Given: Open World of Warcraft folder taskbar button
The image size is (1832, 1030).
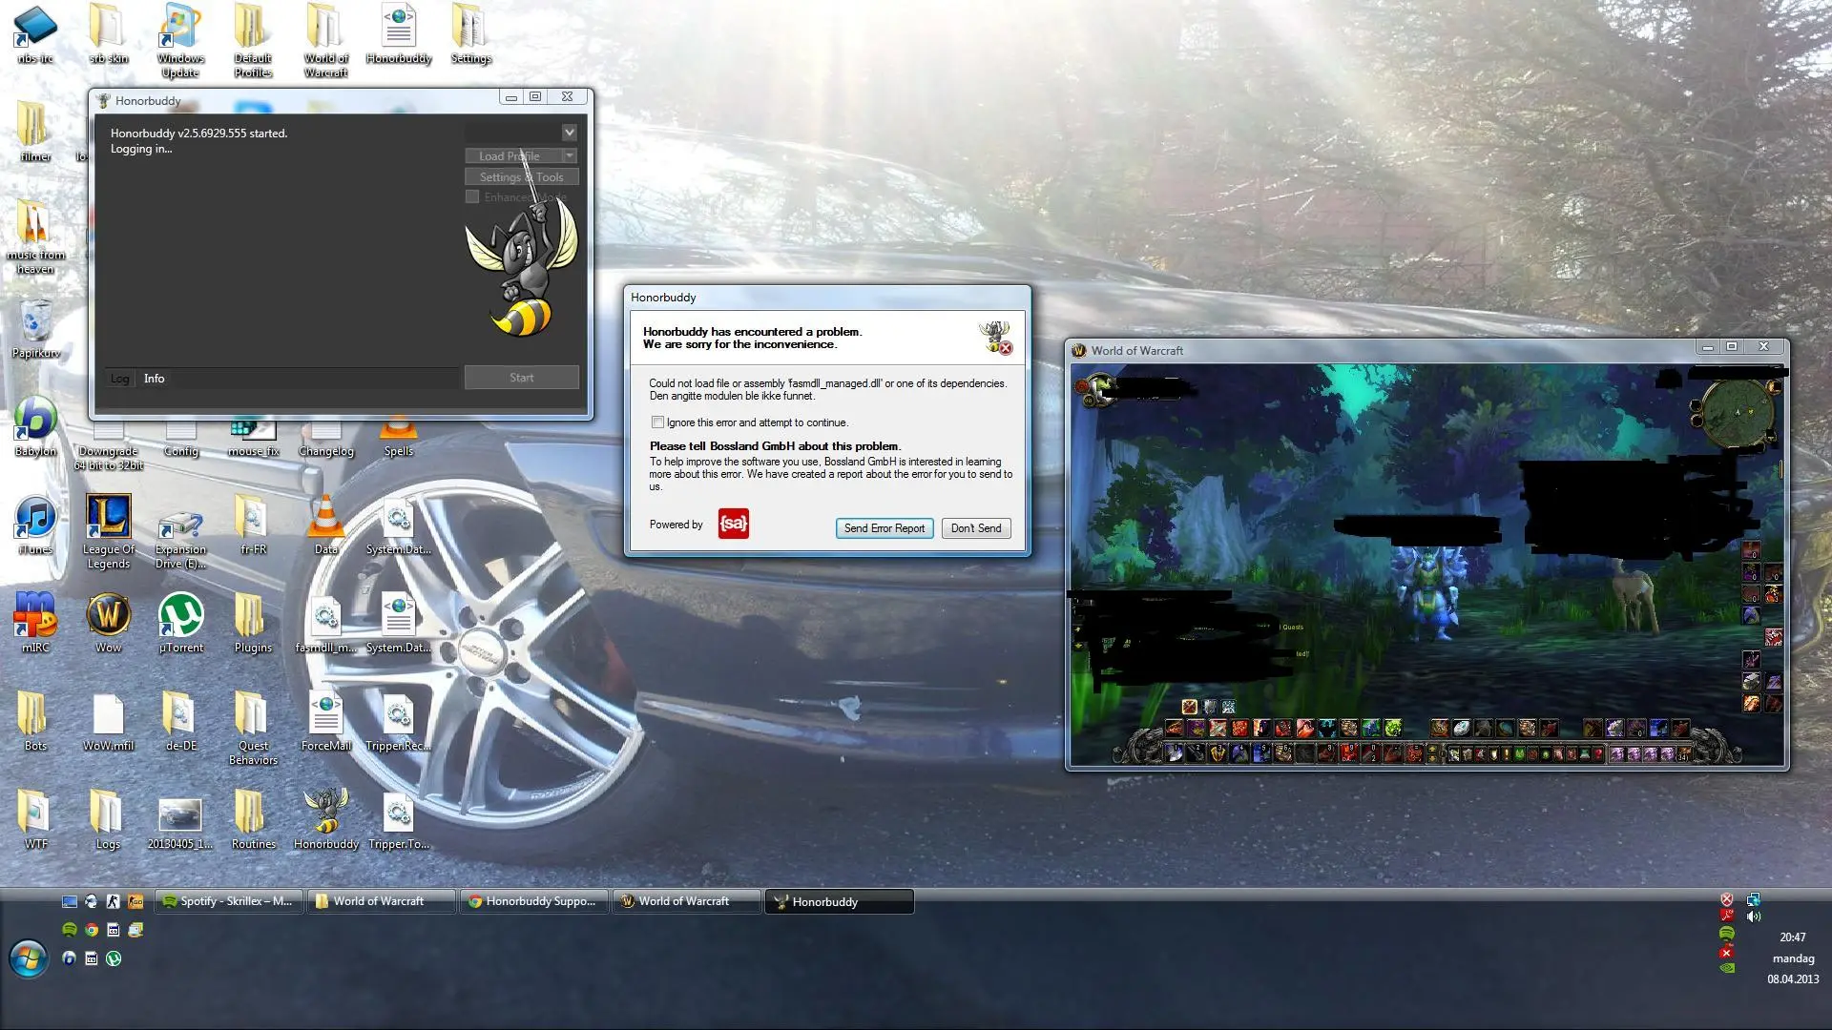Looking at the screenshot, I should (380, 901).
